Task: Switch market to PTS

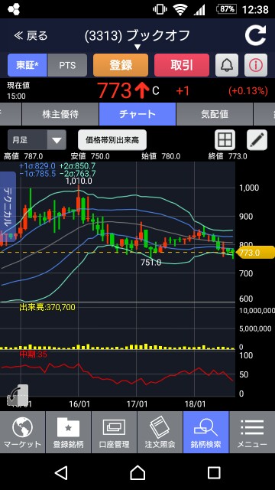Action: (67, 65)
